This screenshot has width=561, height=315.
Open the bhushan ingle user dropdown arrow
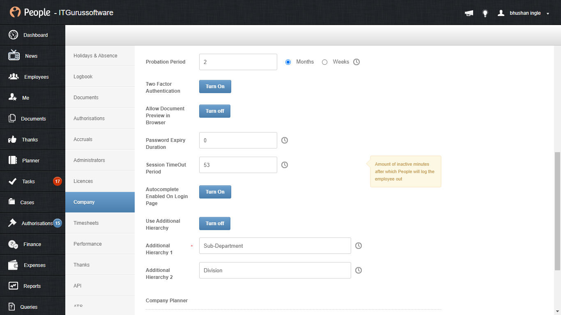[x=548, y=14]
